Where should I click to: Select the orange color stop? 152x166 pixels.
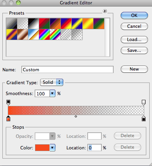[8, 118]
